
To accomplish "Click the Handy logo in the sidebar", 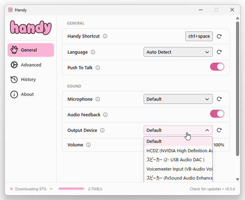I will [31, 28].
